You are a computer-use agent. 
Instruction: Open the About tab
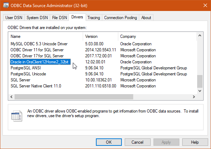tap(146, 18)
